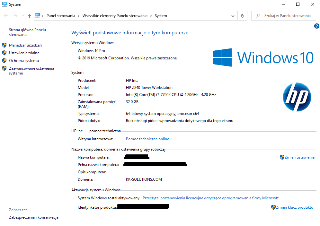Click the HP logo image

pyautogui.click(x=297, y=97)
